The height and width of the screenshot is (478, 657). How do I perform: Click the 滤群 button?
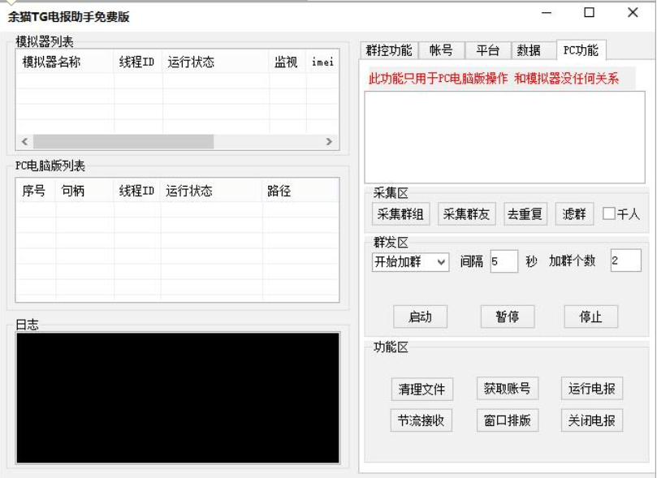[x=574, y=214]
